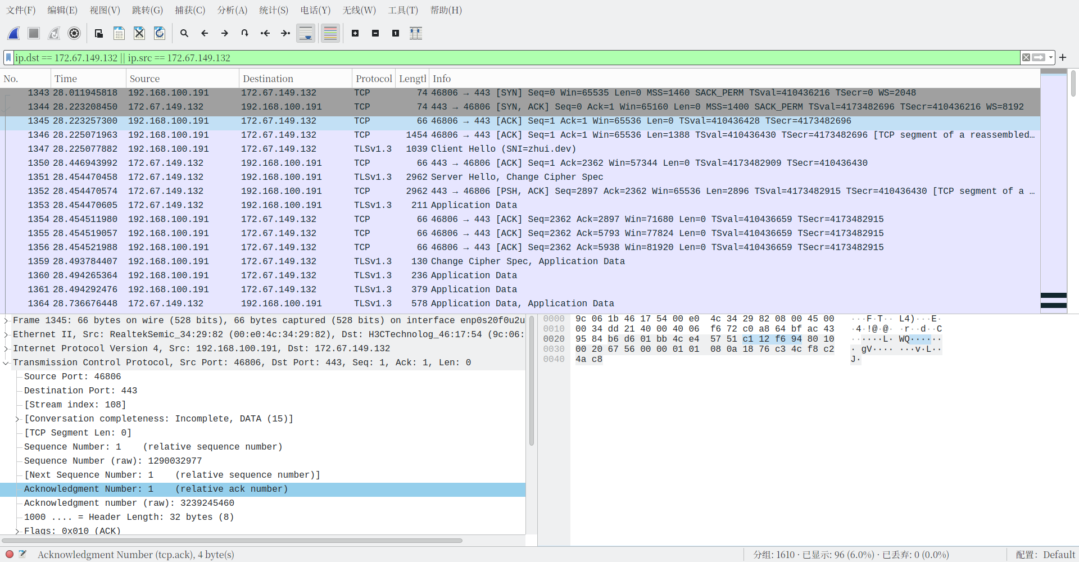Viewport: 1079px width, 562px height.
Task: Expand Internet Protocol Version 4 details
Action: tap(6, 349)
